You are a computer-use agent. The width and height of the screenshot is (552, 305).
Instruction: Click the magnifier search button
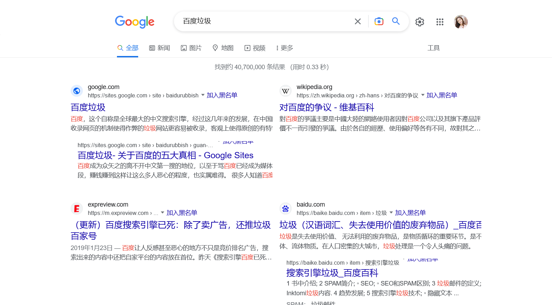(x=396, y=21)
